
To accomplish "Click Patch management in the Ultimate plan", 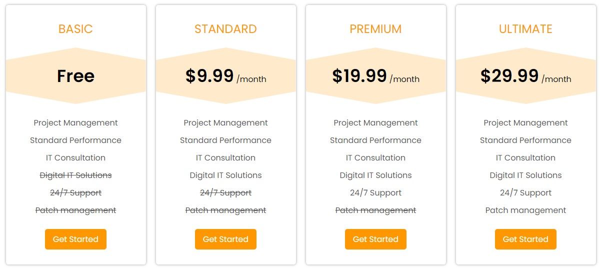I will tap(525, 210).
